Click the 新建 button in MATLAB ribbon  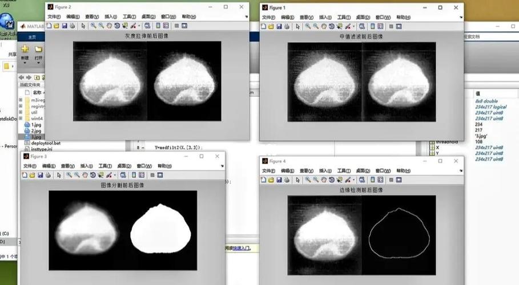[25, 52]
